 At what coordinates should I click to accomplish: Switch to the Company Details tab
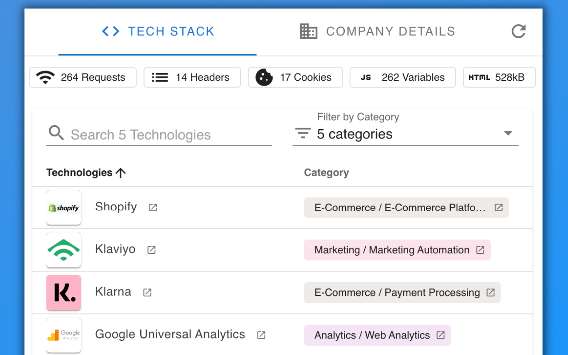pos(376,31)
